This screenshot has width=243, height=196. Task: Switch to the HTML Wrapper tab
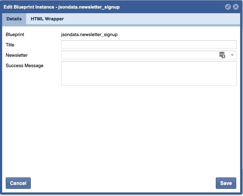coord(47,19)
